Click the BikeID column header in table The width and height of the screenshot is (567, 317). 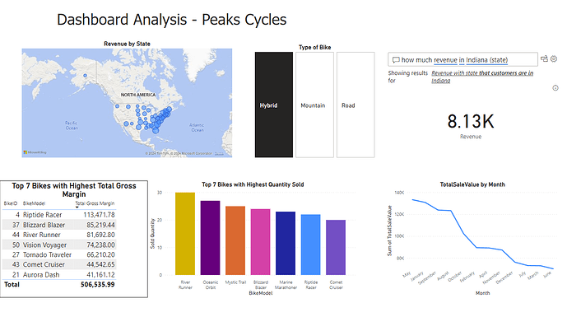point(11,203)
